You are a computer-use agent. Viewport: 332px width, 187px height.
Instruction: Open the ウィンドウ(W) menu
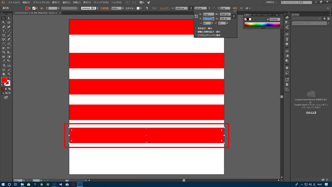(x=101, y=3)
